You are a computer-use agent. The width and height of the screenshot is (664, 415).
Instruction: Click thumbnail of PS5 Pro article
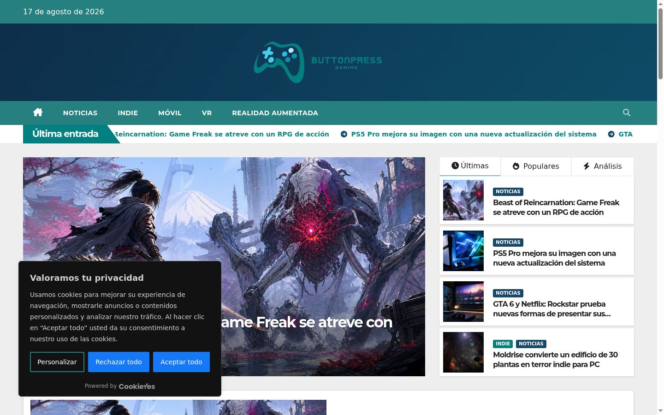point(463,251)
